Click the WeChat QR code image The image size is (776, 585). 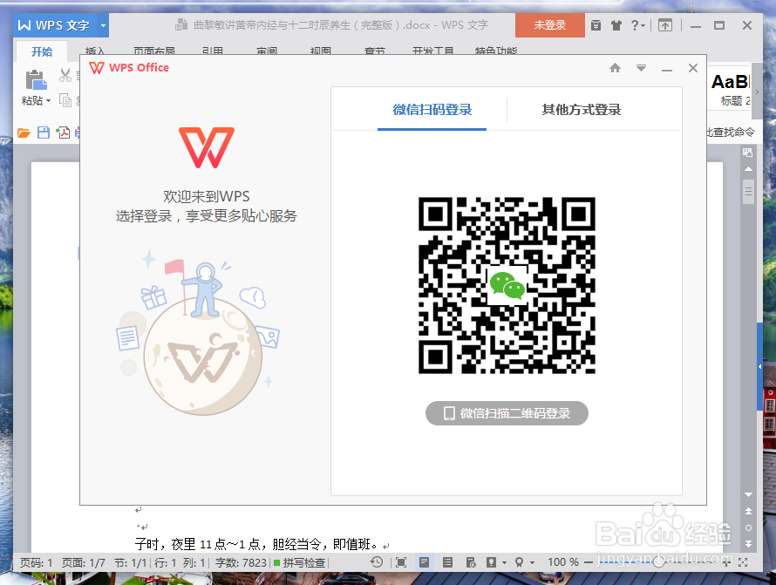tap(507, 285)
